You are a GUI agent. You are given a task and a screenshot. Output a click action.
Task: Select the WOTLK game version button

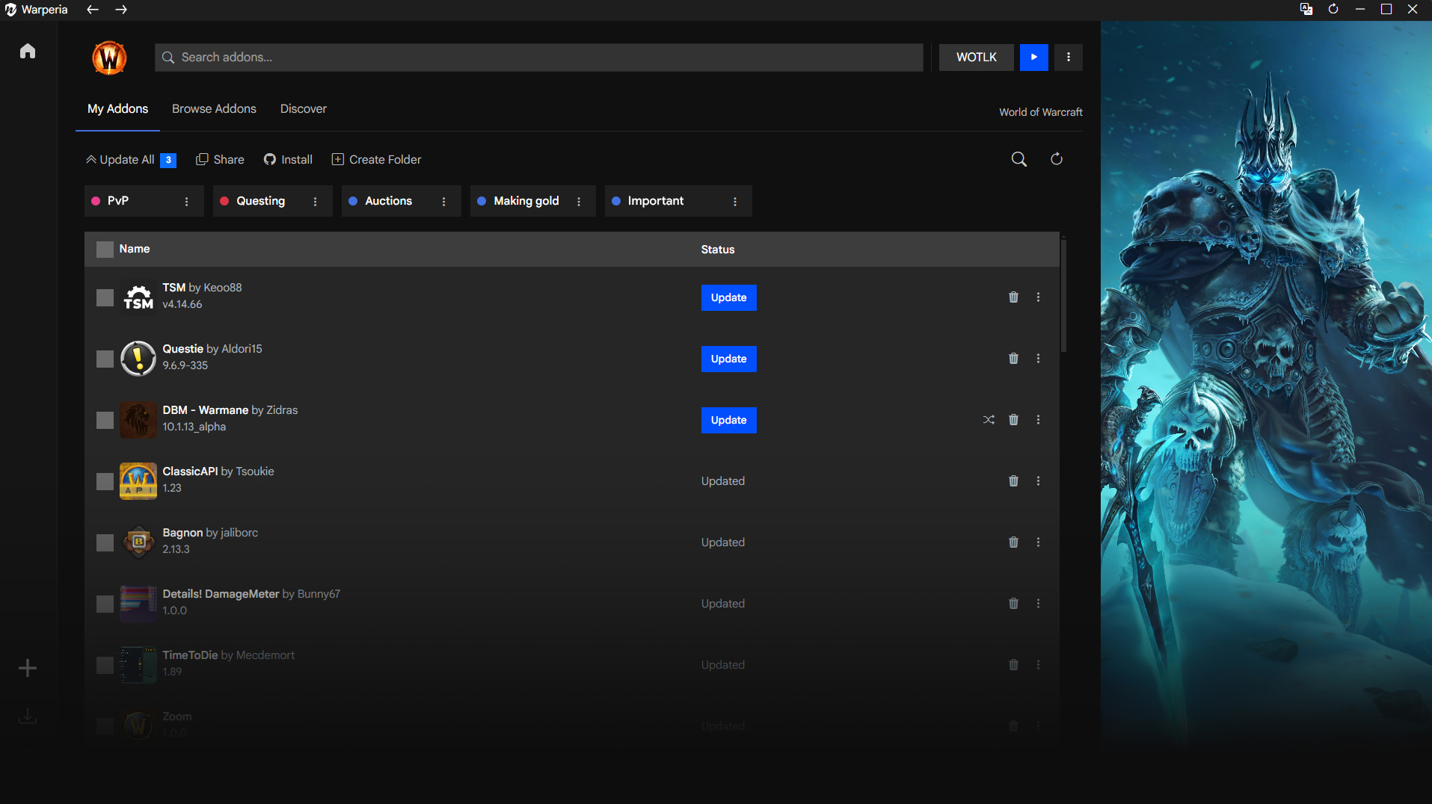pos(976,57)
